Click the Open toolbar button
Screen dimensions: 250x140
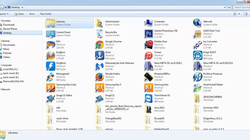click(x=19, y=14)
